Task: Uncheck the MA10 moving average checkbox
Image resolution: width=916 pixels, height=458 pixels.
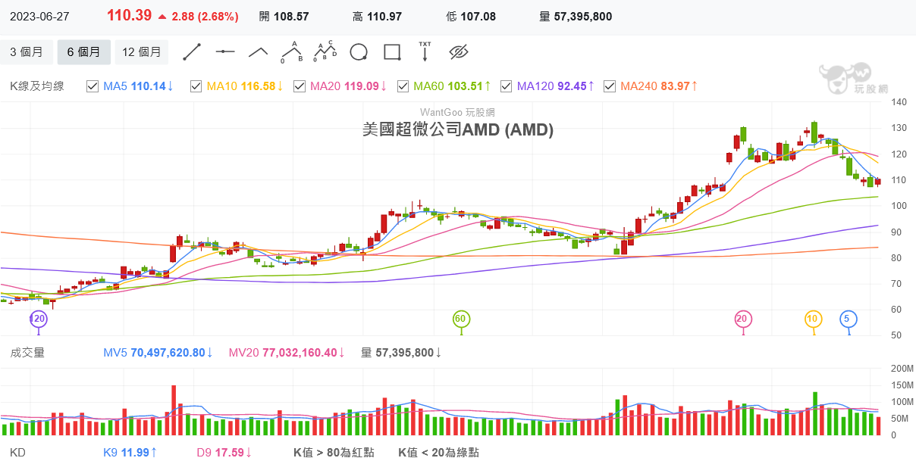Action: (196, 86)
